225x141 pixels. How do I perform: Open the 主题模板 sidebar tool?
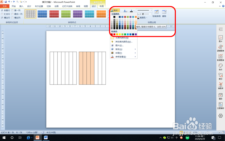(221, 106)
